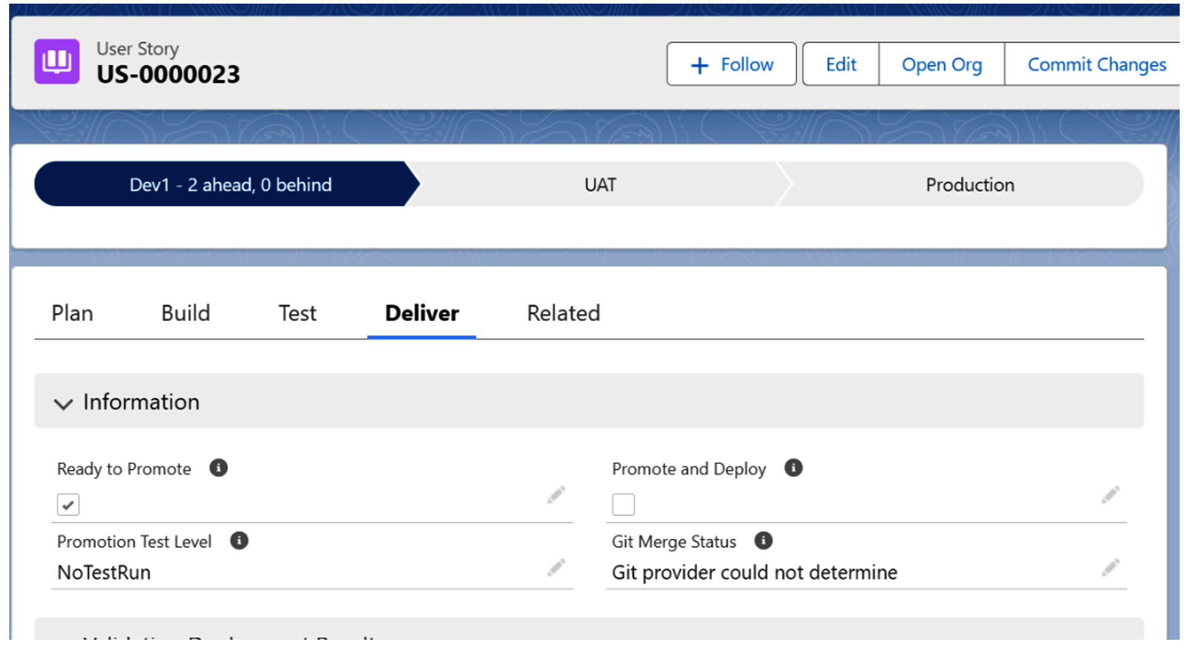Click the Open Org button
Image resolution: width=1190 pixels, height=661 pixels.
[941, 64]
